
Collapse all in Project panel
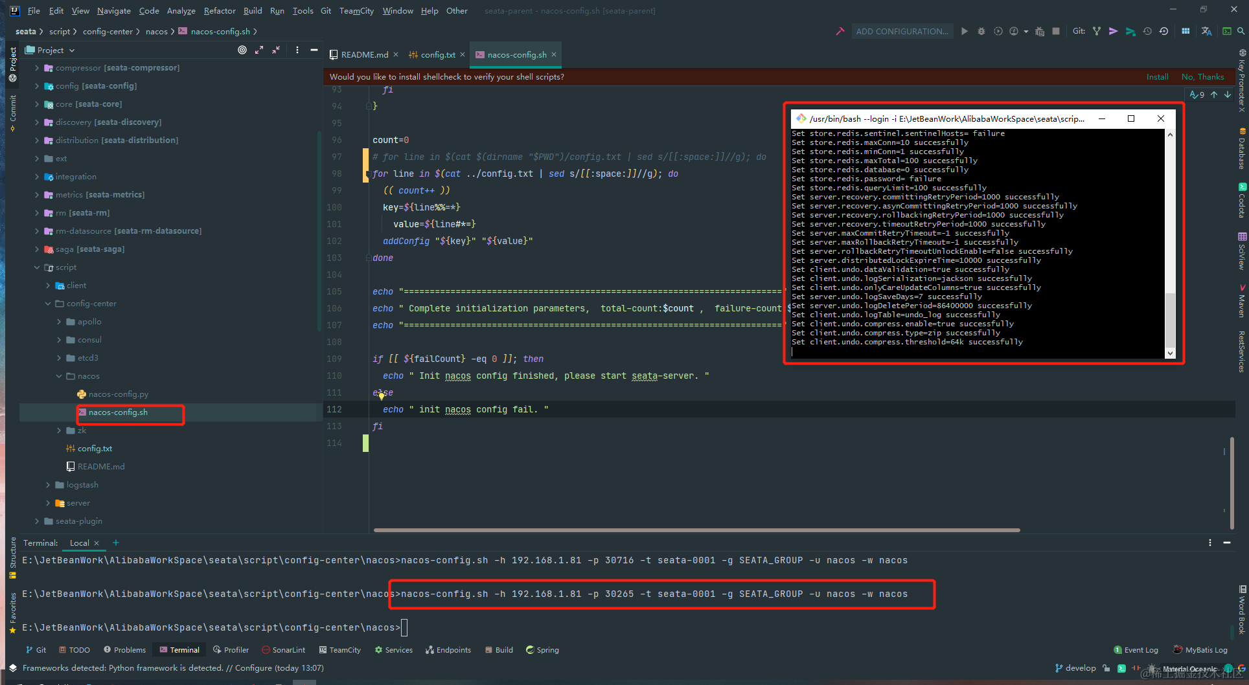276,50
